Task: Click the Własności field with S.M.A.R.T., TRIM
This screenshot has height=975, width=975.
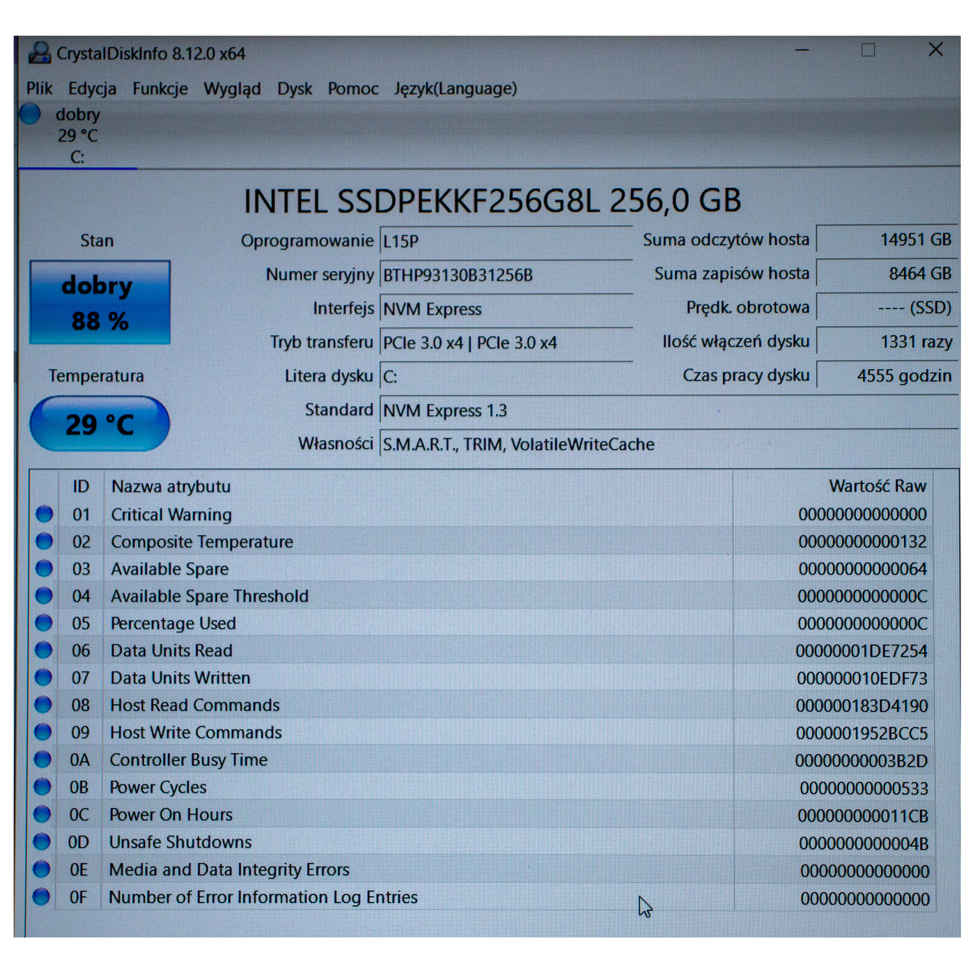Action: click(669, 444)
